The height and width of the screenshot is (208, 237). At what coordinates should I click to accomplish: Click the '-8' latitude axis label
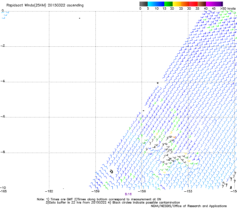3,152
